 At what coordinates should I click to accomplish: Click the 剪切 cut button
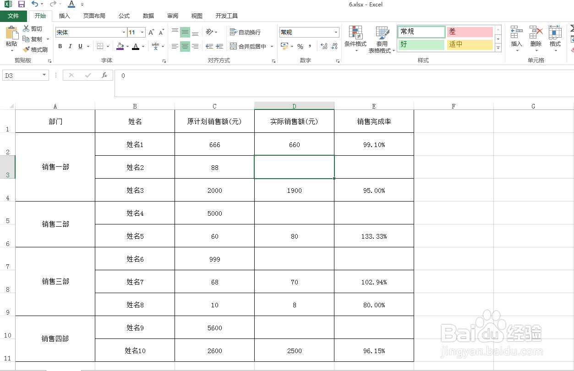(33, 27)
